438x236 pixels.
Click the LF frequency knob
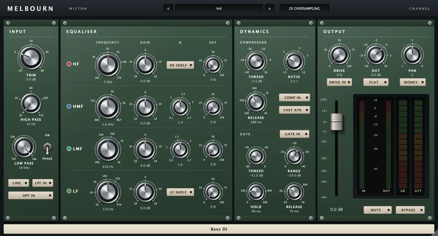[108, 192]
